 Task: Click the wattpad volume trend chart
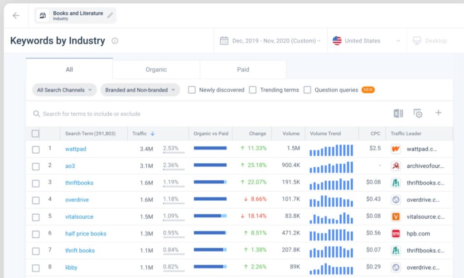(331, 150)
